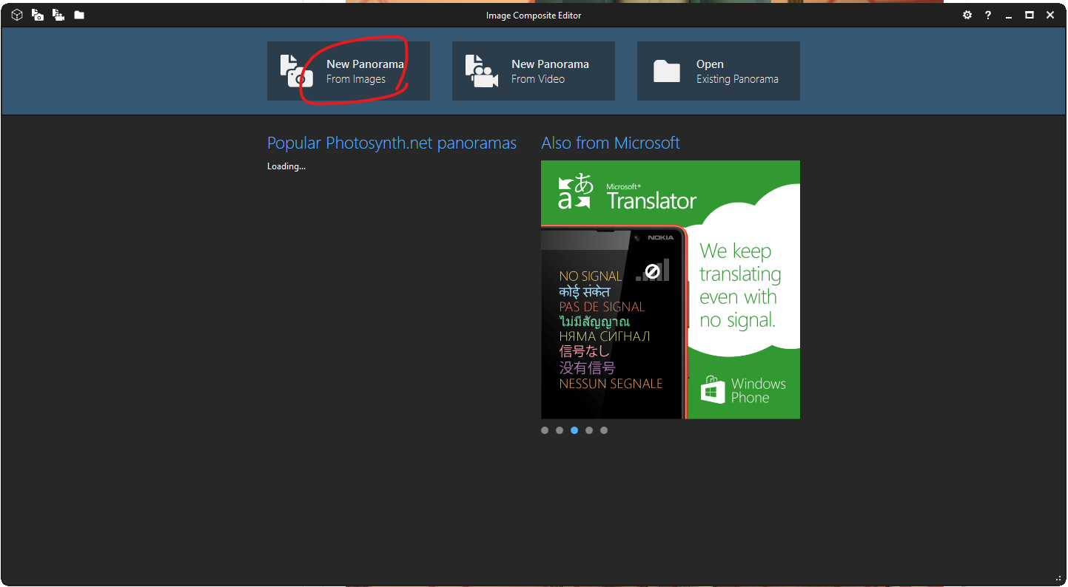Image resolution: width=1068 pixels, height=587 pixels.
Task: Open help with the question mark icon
Action: 988,15
